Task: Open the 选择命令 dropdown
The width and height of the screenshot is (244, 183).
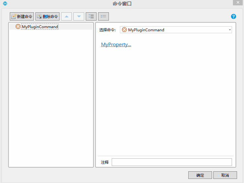Action: pos(176,30)
